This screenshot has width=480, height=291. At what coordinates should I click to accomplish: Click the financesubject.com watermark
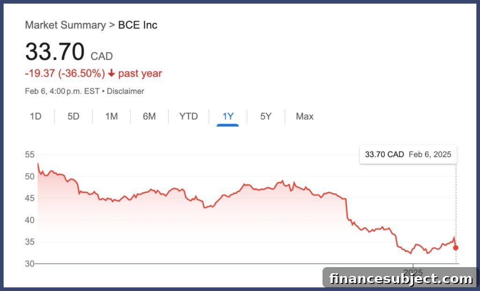(x=401, y=278)
